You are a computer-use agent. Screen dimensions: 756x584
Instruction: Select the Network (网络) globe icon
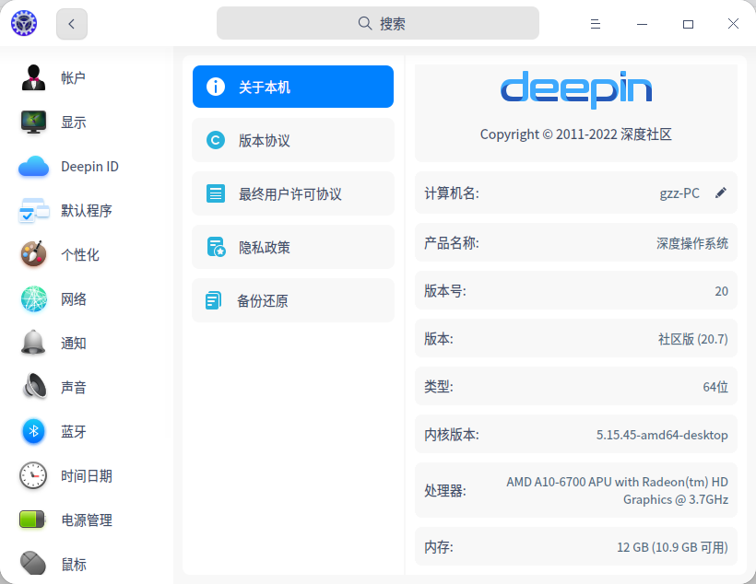34,299
